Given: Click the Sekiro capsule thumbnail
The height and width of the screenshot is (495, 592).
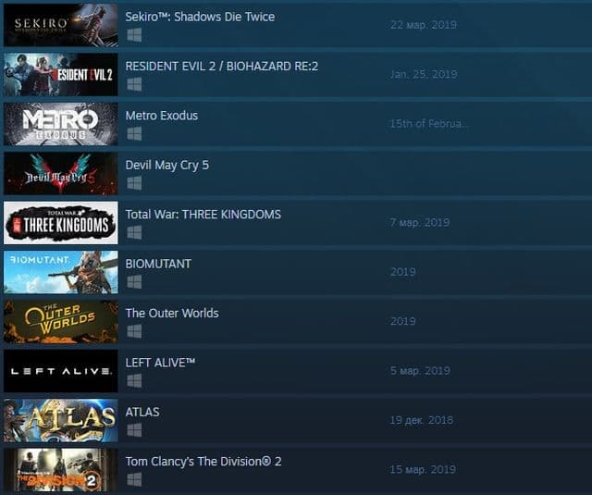Looking at the screenshot, I should (x=61, y=25).
